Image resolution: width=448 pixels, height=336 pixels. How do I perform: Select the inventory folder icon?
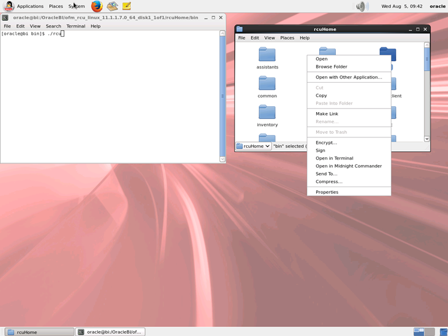[x=267, y=112]
